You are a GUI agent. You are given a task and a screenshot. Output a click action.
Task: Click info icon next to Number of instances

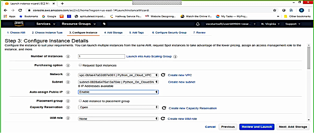point(68,57)
